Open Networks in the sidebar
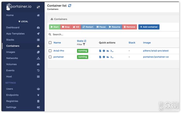Image resolution: width=181 pixels, height=113 pixels. [12, 58]
